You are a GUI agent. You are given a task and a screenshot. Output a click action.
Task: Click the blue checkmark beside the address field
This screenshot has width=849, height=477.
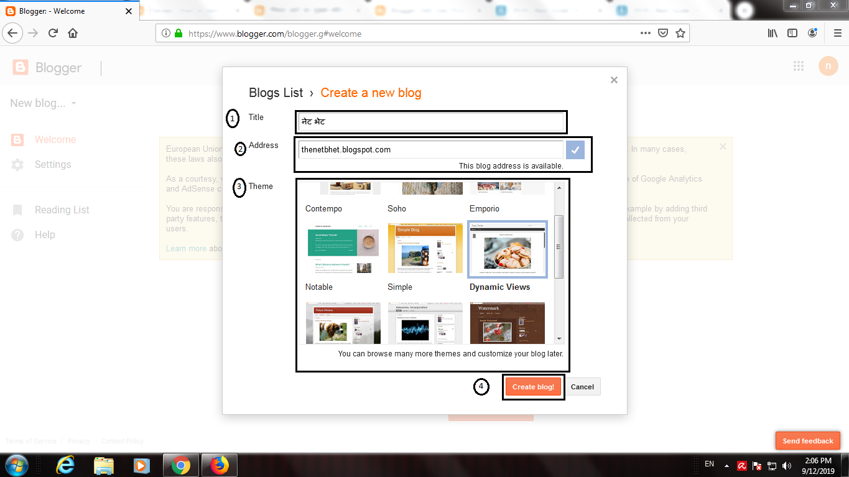tap(575, 150)
